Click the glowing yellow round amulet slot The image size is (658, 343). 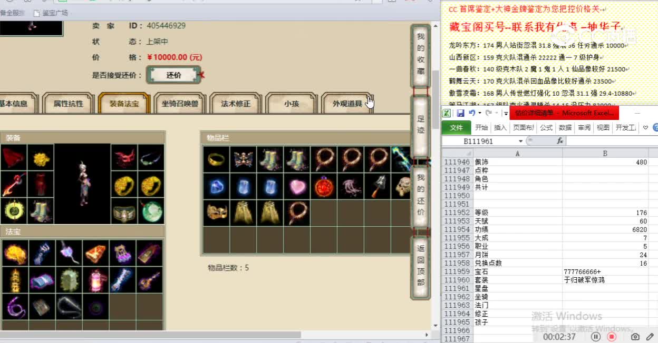[14, 211]
